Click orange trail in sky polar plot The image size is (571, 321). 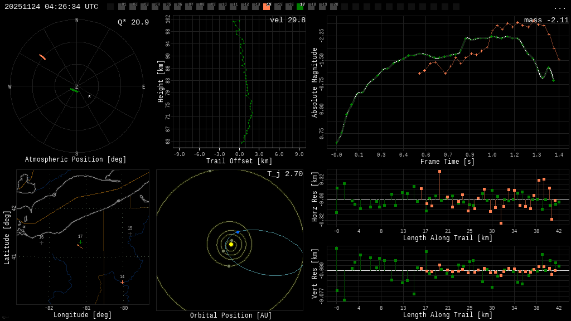coord(42,57)
